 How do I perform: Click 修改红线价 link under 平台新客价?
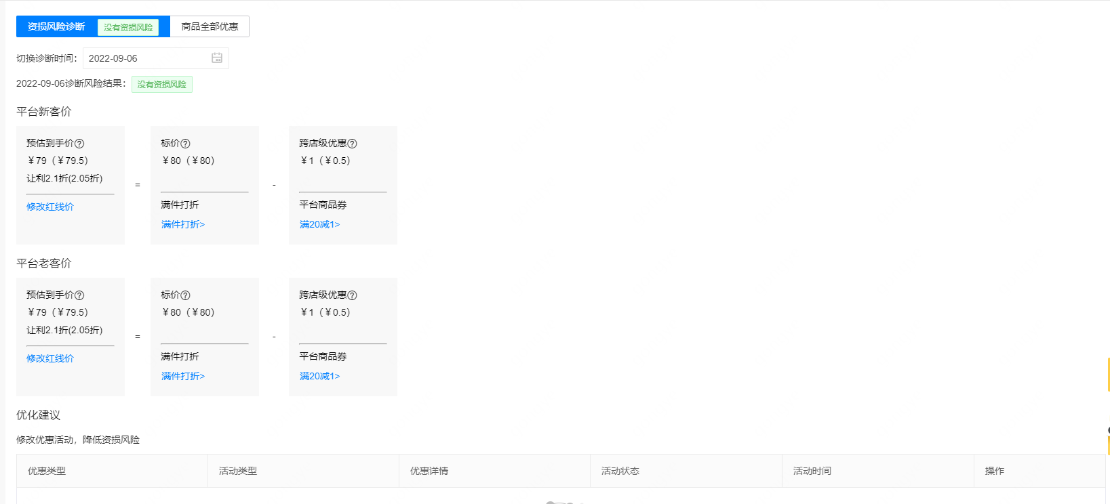(50, 207)
